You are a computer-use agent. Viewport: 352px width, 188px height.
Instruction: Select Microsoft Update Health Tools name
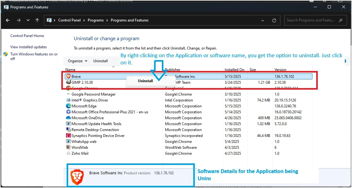pos(96,124)
